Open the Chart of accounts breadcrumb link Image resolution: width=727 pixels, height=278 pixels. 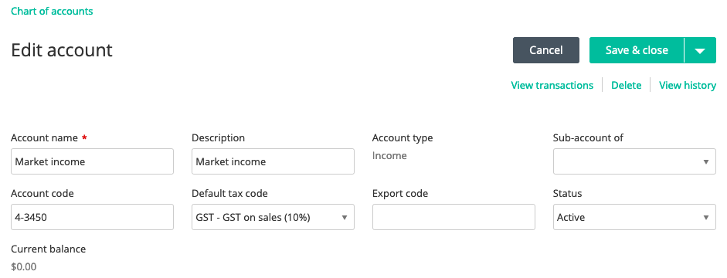click(52, 11)
